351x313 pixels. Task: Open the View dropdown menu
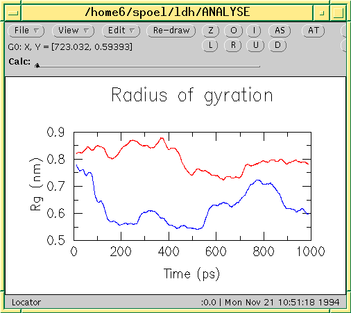tap(74, 31)
